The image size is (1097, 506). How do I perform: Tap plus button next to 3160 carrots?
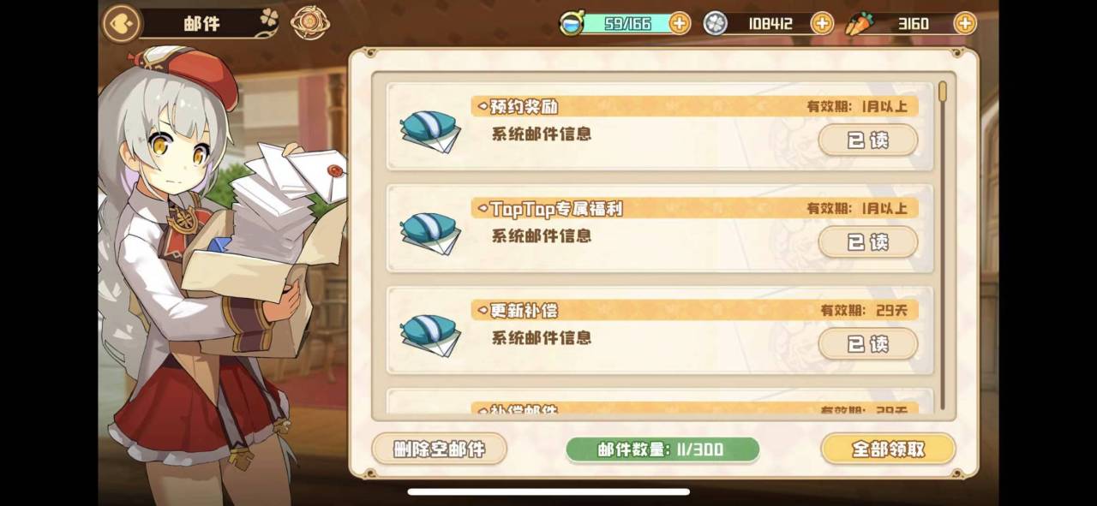(965, 23)
